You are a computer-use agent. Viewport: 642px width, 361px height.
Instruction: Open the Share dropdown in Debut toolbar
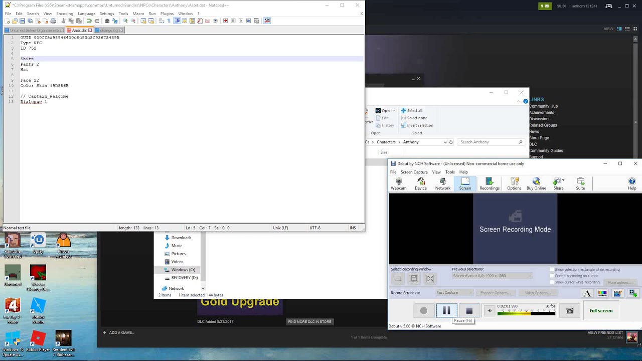tap(563, 180)
